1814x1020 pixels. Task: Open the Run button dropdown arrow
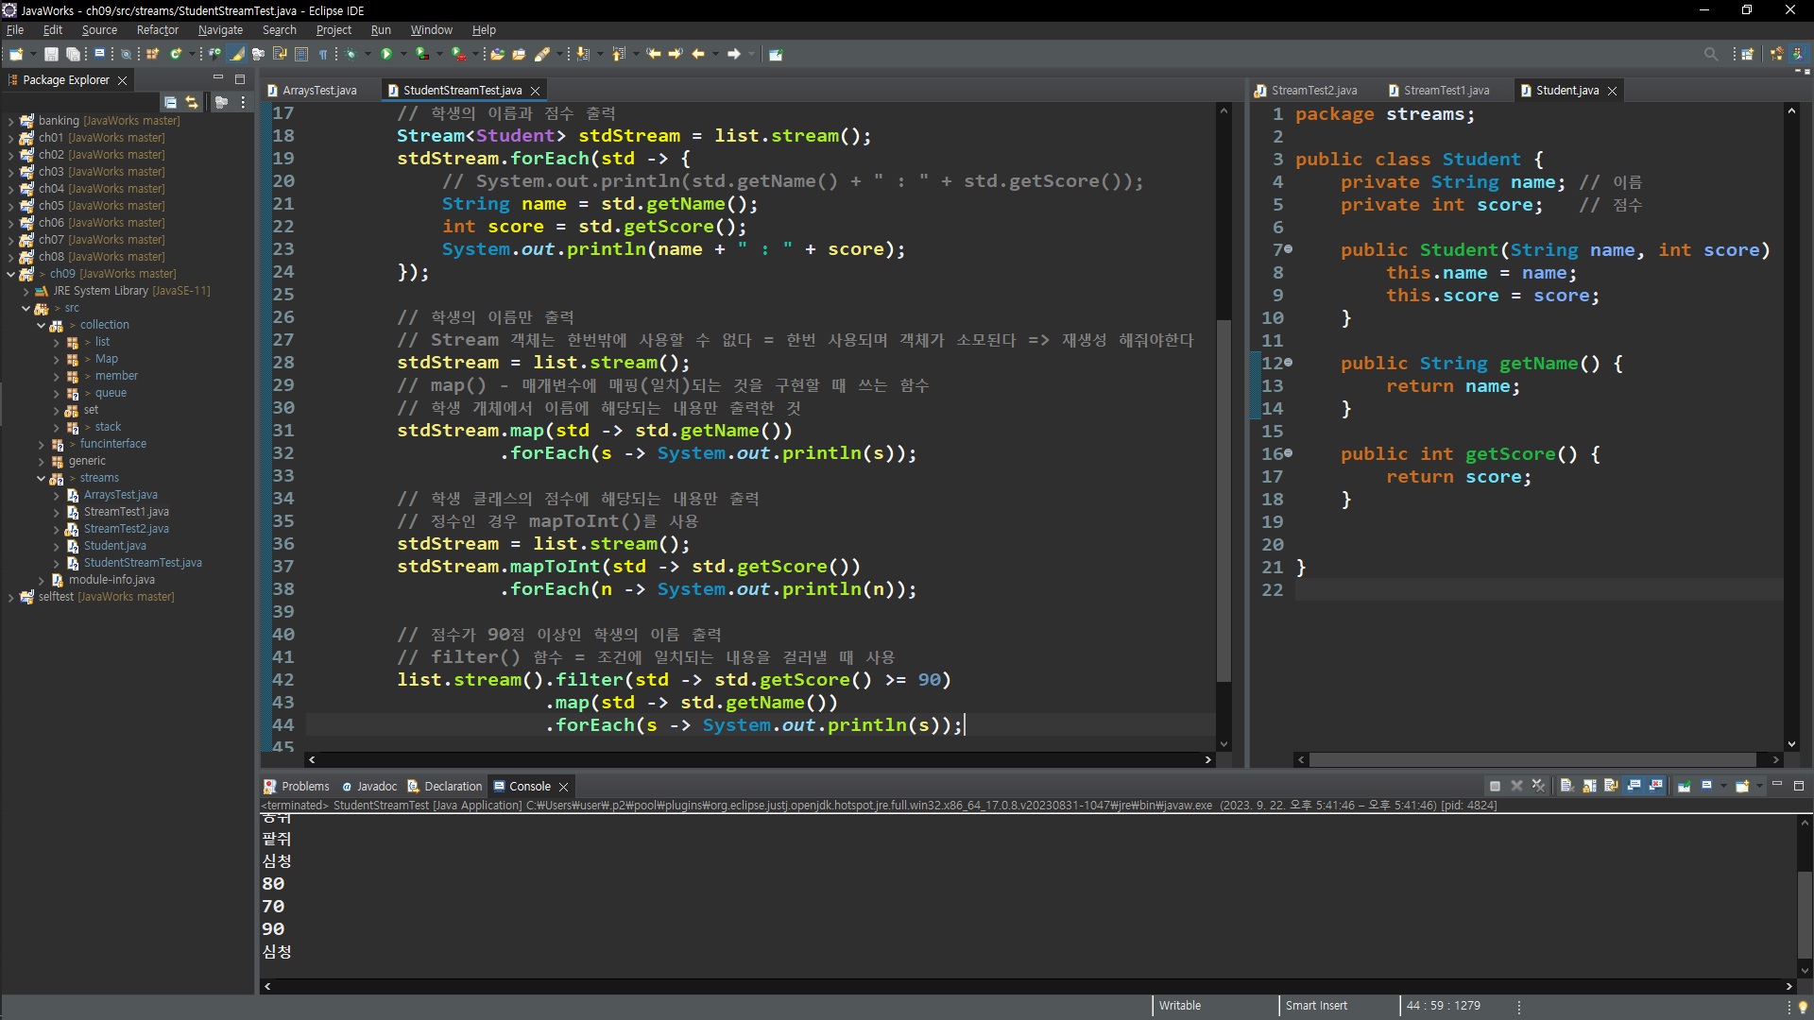[403, 54]
